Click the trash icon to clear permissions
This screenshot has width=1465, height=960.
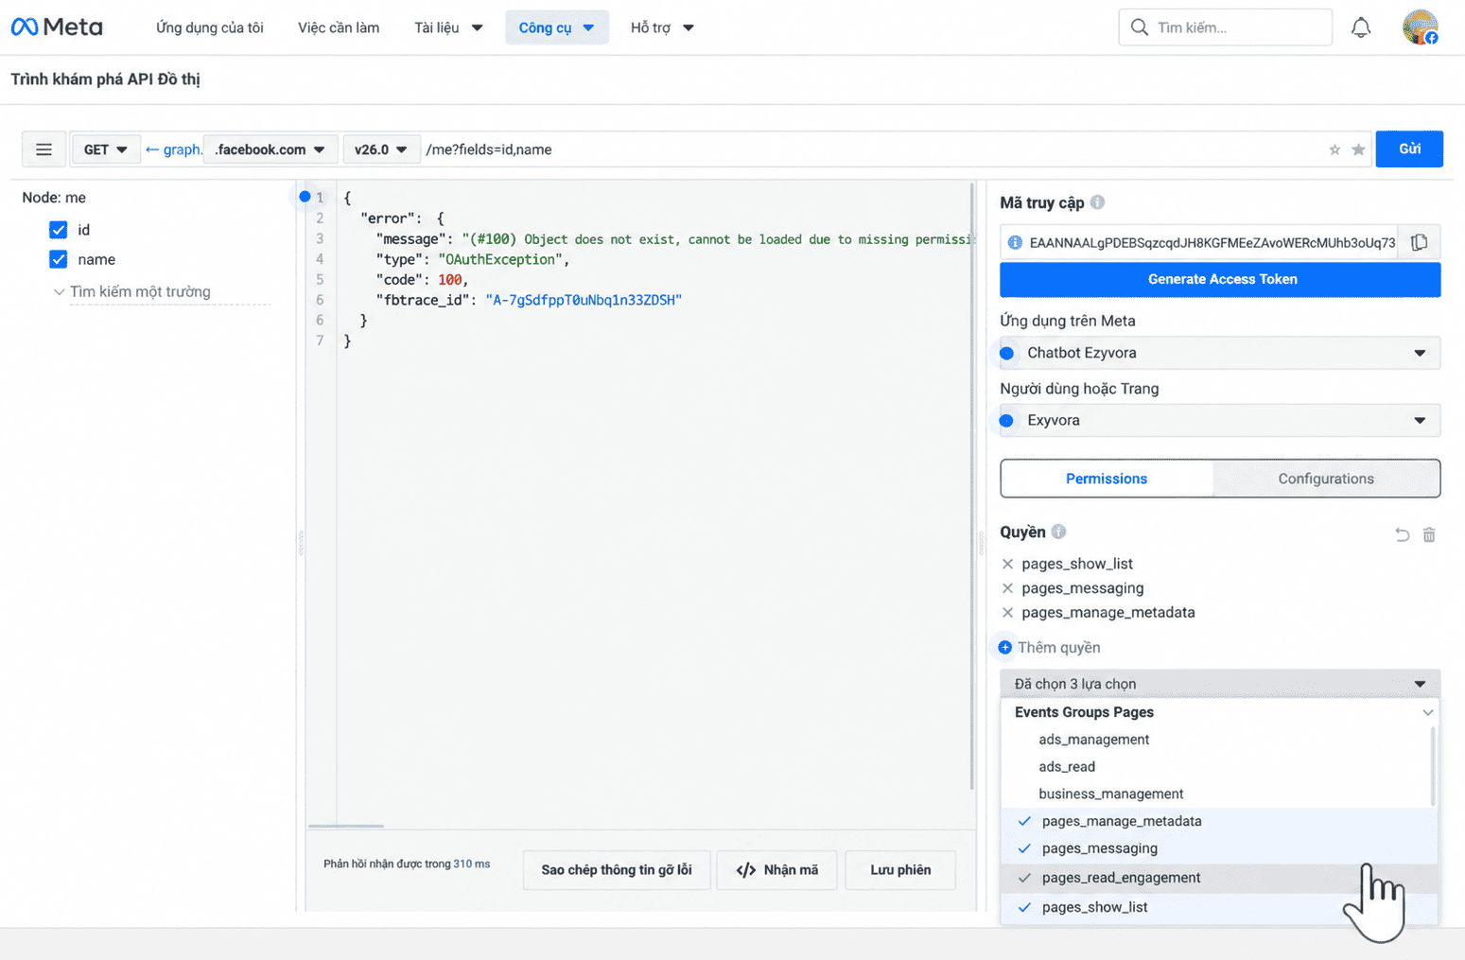click(x=1429, y=534)
